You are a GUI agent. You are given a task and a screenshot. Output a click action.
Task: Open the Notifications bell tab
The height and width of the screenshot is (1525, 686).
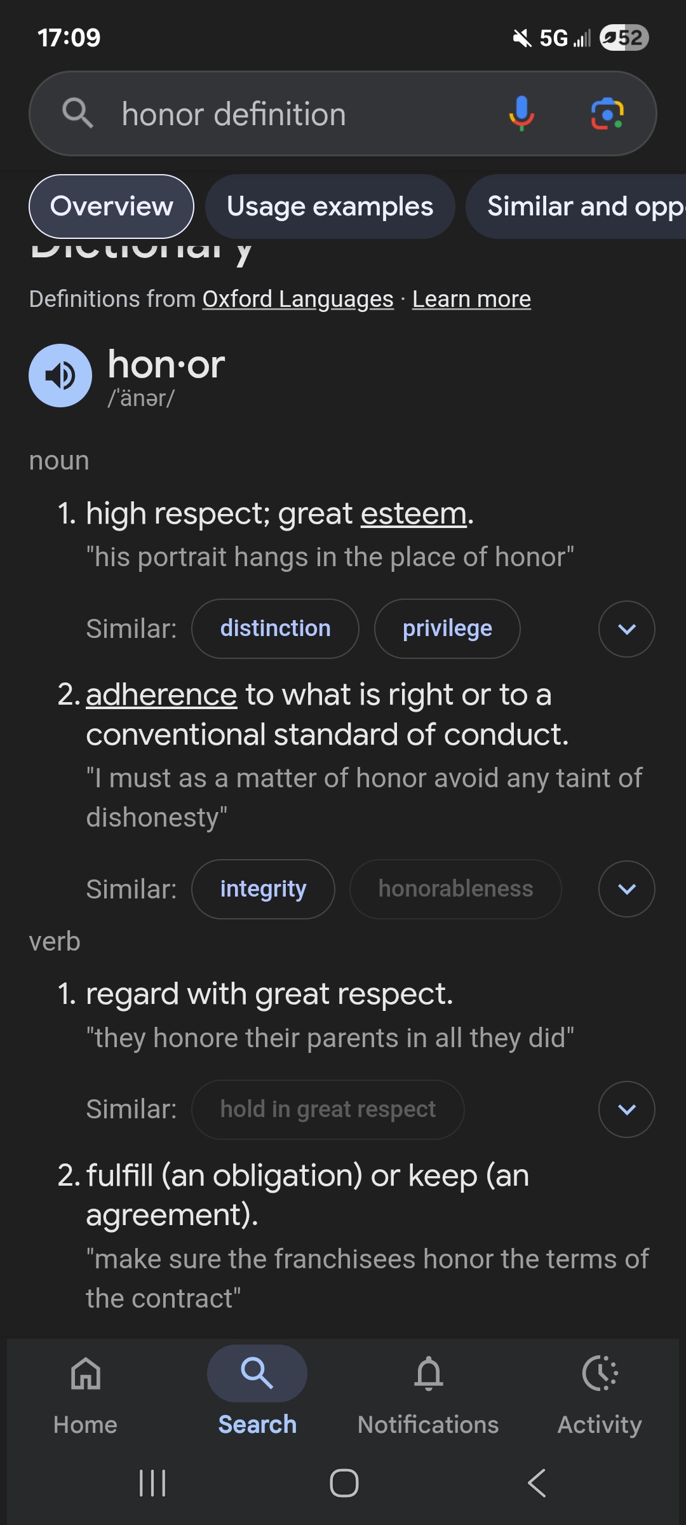pyautogui.click(x=428, y=1392)
